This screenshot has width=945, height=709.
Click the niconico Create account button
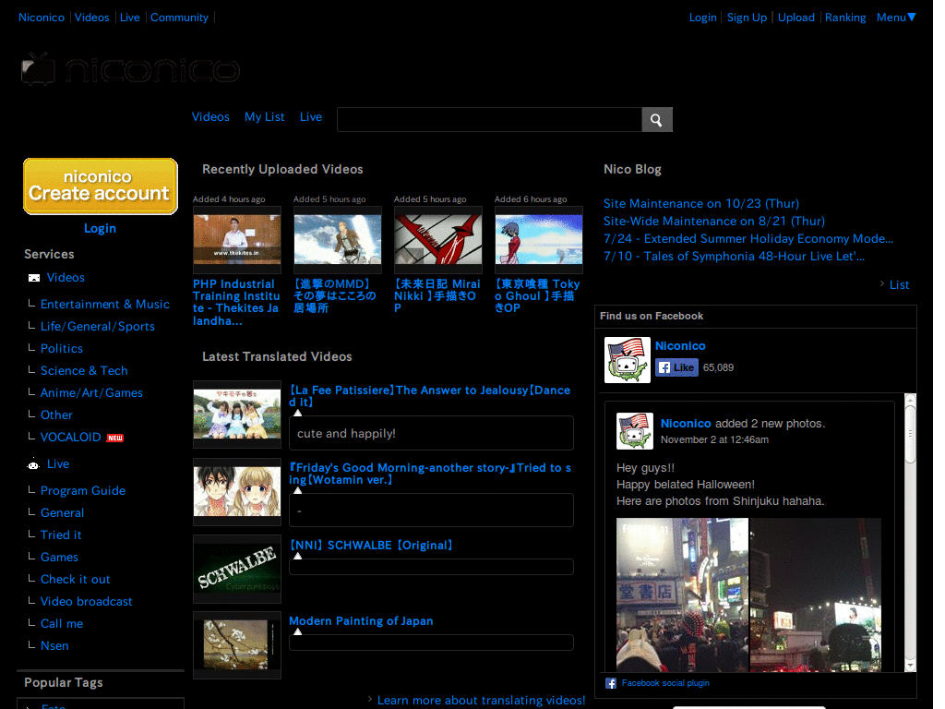(100, 186)
